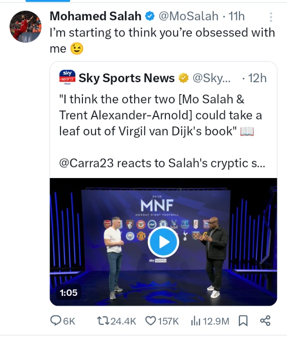Click Sky Sports News gold verified badge

click(183, 78)
